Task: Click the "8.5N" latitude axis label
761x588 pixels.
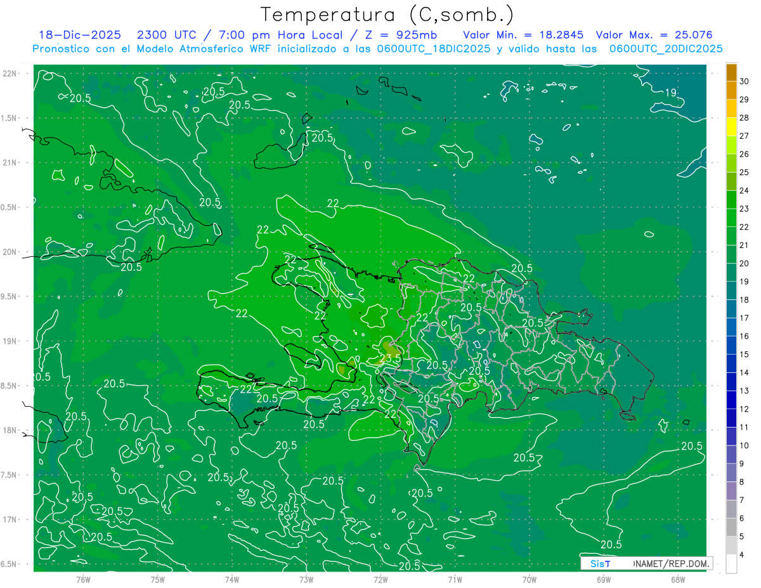Action: [x=10, y=386]
